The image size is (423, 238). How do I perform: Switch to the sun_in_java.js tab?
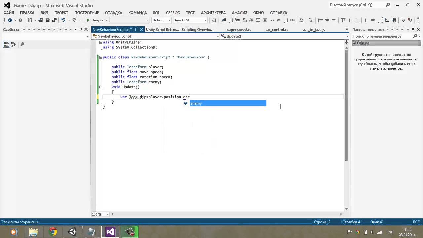point(314,30)
